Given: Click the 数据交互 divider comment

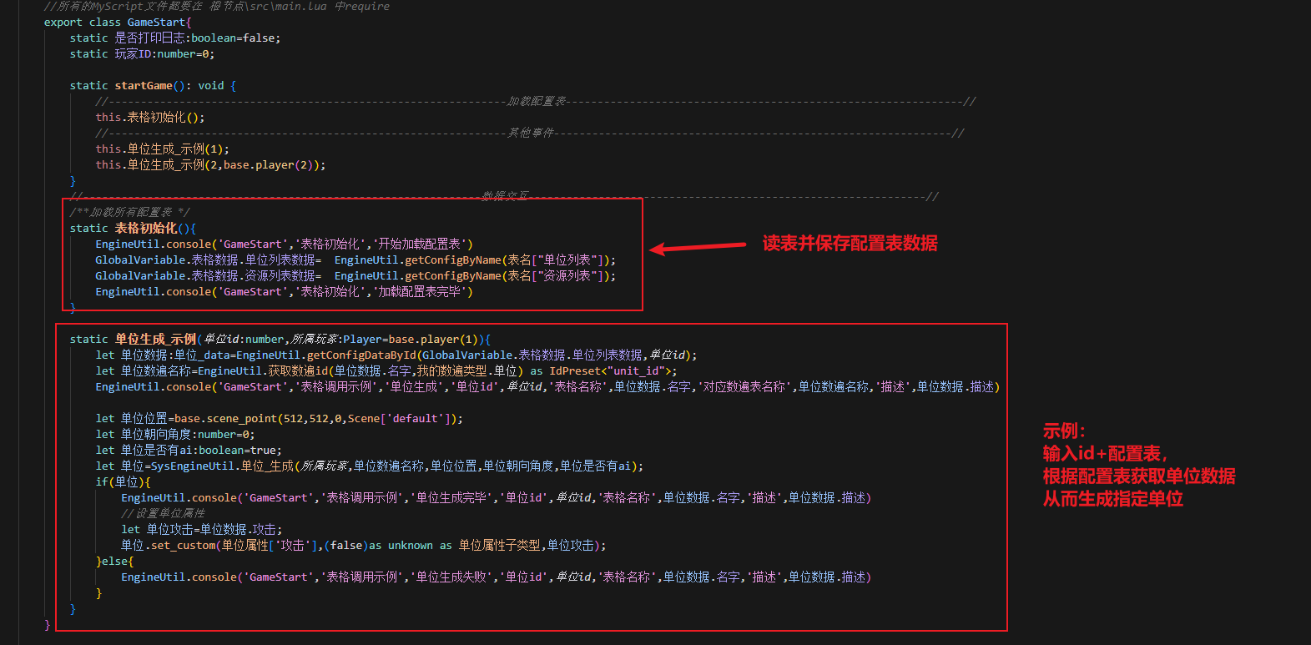Looking at the screenshot, I should coord(505,197).
